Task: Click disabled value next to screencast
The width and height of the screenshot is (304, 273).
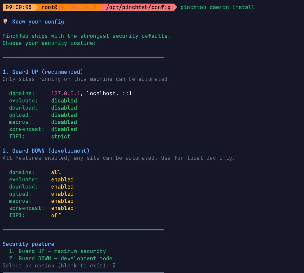Action: click(64, 129)
